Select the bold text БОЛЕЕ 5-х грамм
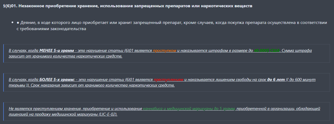 [57, 80]
